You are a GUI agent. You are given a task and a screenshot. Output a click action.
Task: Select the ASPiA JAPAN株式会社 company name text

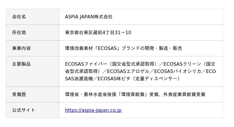89,17
